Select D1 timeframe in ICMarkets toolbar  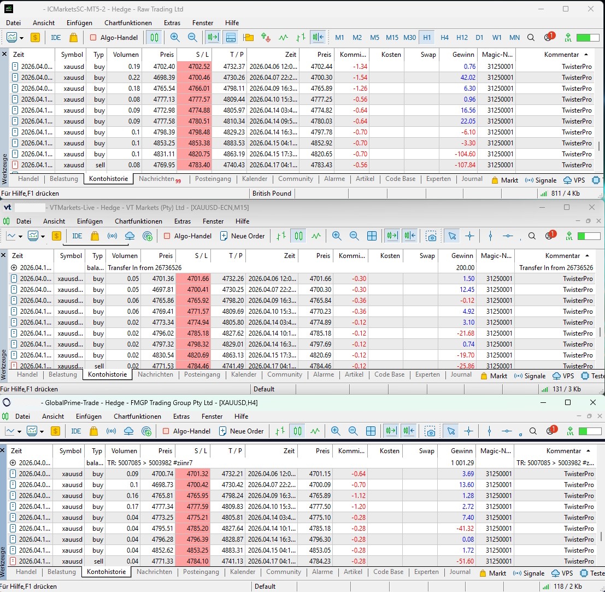click(480, 37)
